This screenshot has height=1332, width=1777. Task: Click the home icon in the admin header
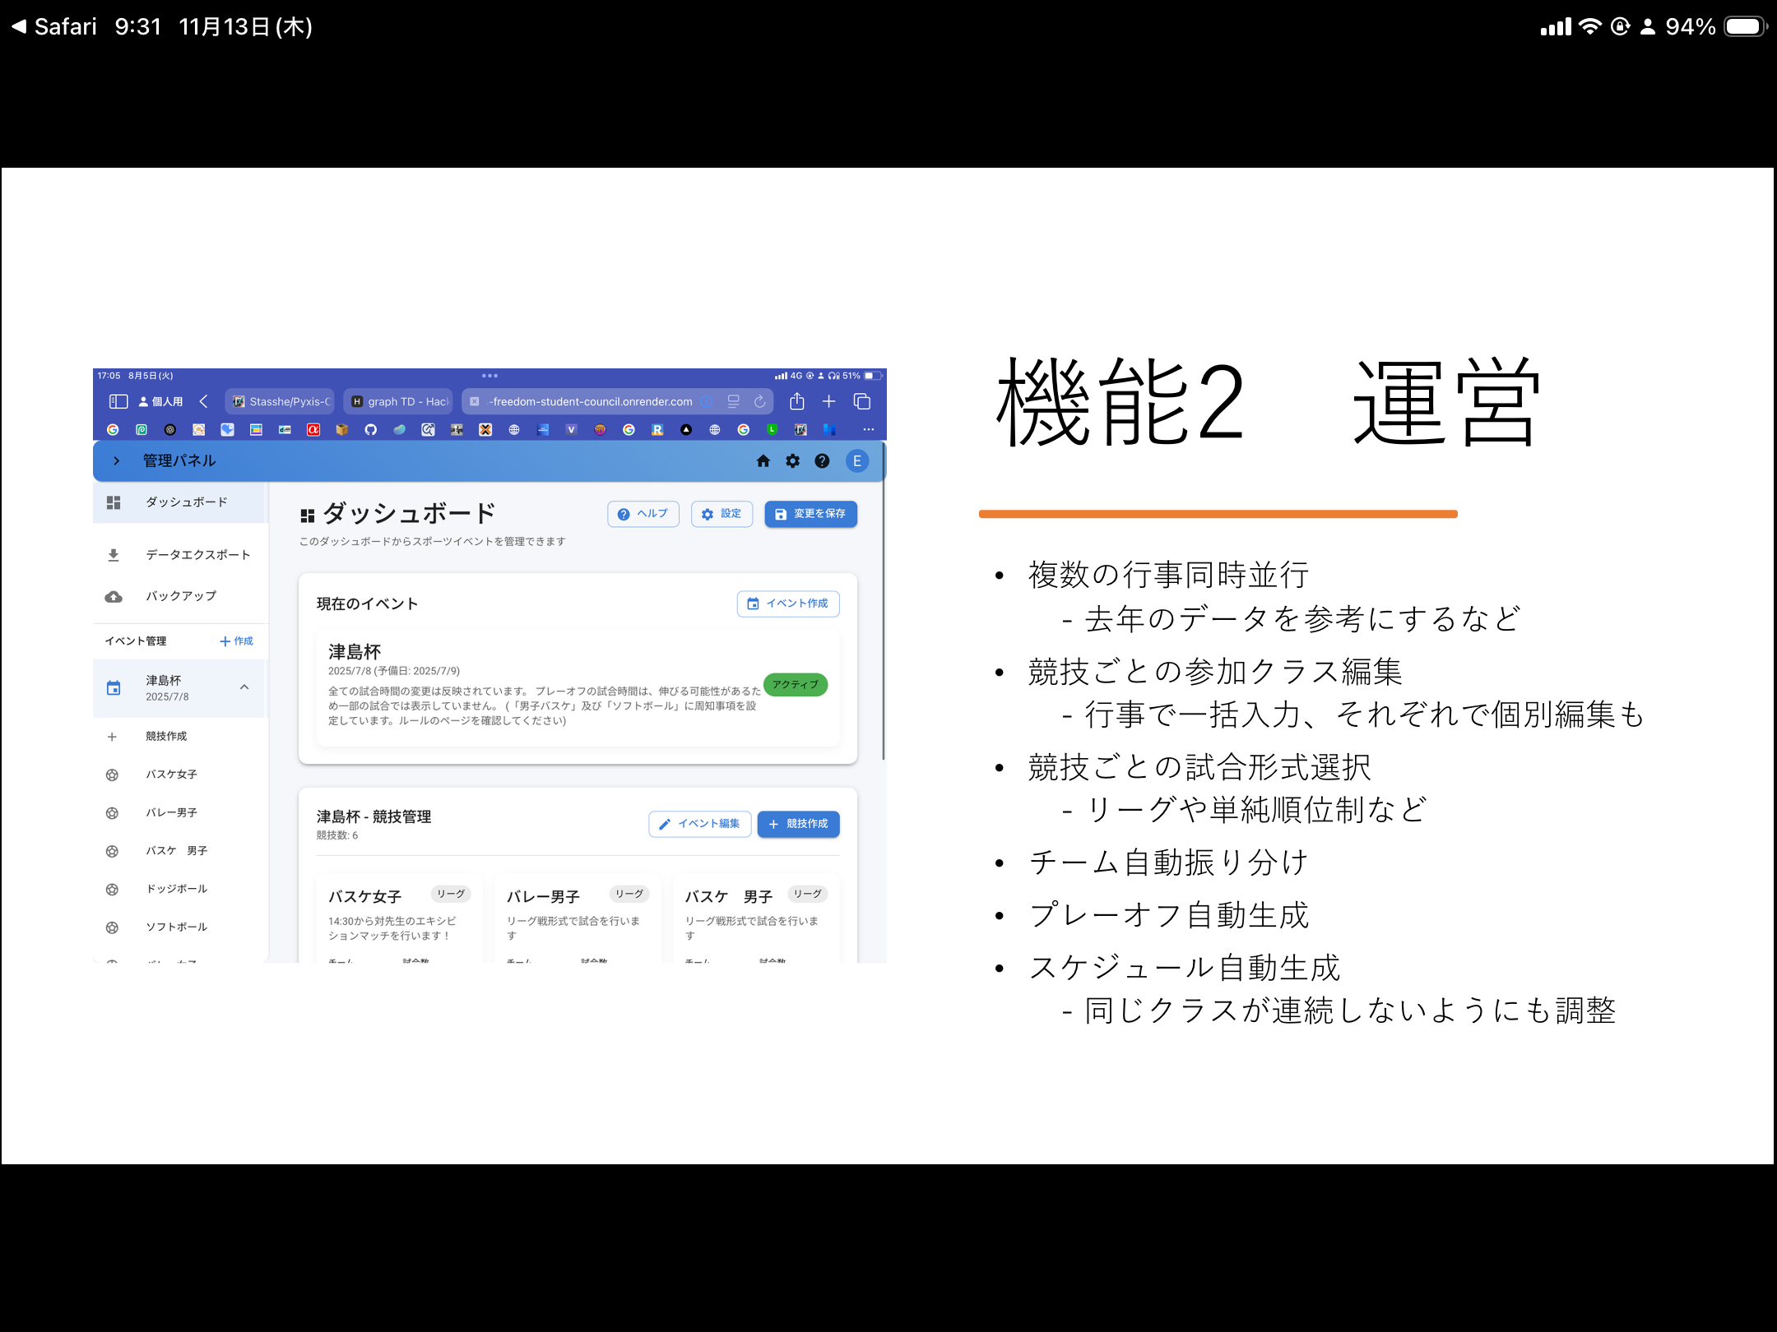763,460
